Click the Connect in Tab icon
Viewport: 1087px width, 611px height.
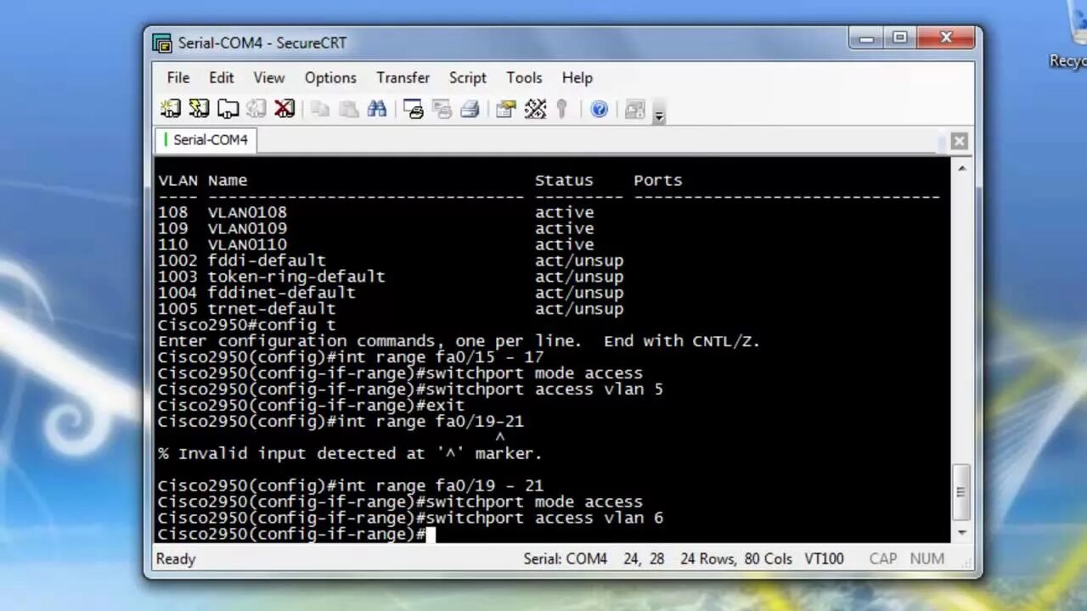tap(228, 109)
